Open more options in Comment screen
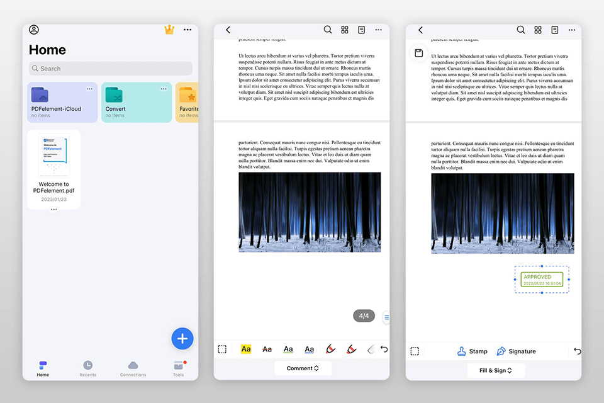 coord(379,30)
